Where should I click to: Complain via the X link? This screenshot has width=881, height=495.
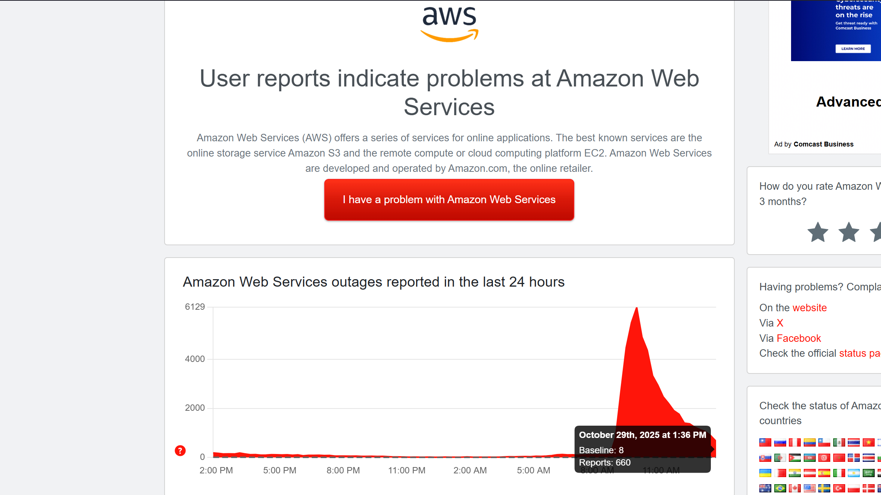click(780, 323)
